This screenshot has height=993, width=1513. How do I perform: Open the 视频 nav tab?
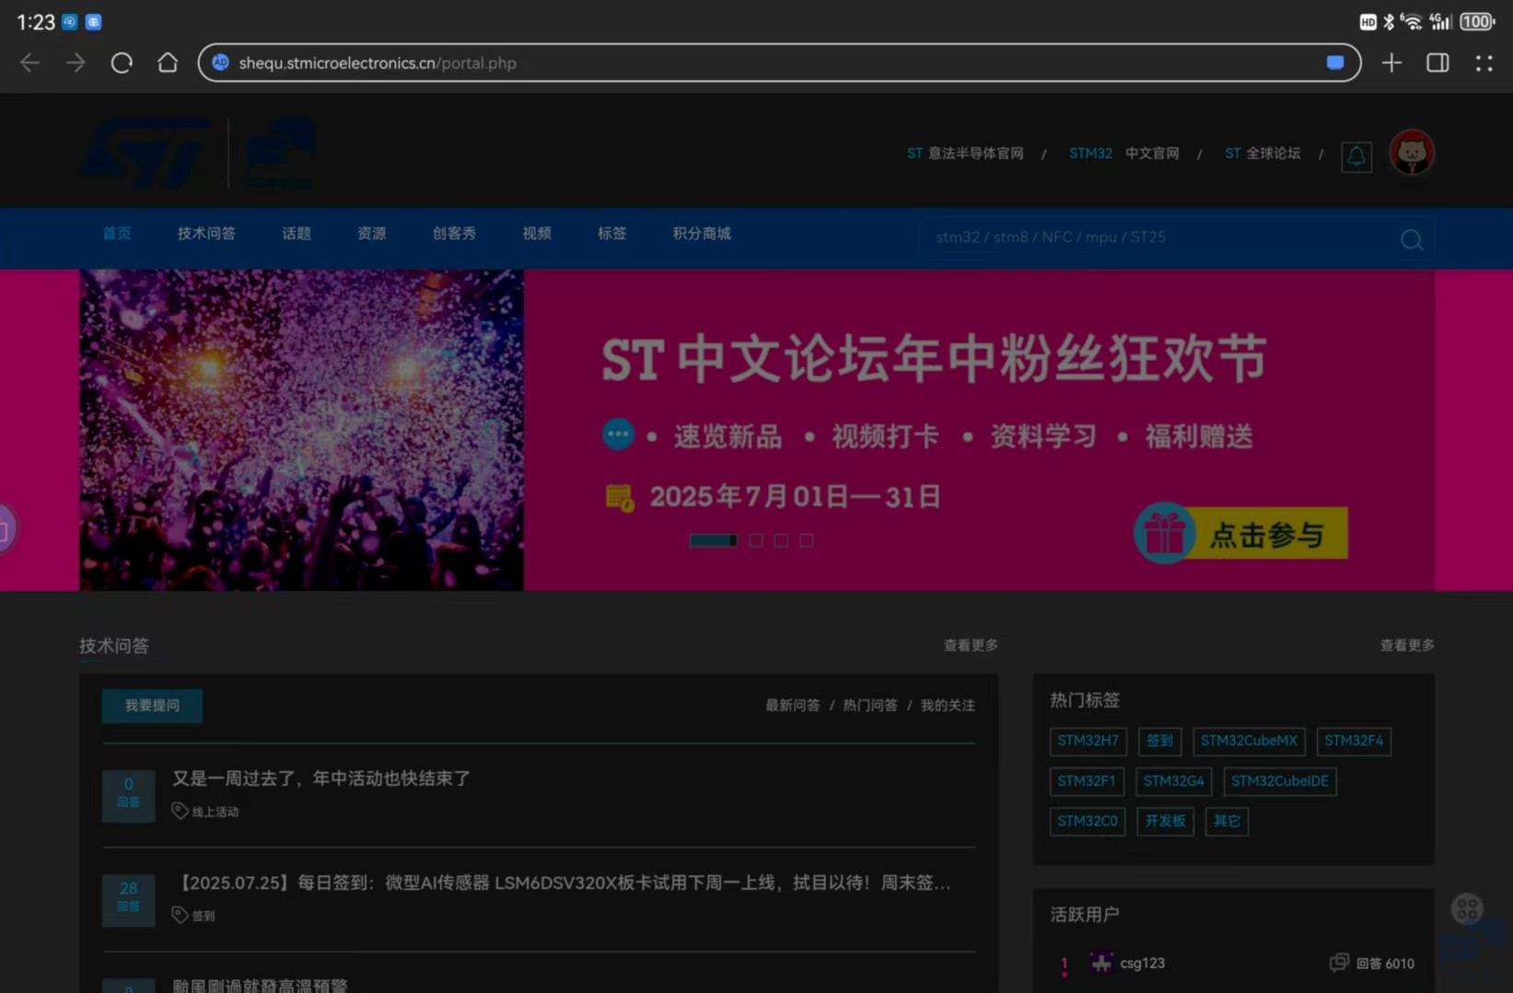537,234
